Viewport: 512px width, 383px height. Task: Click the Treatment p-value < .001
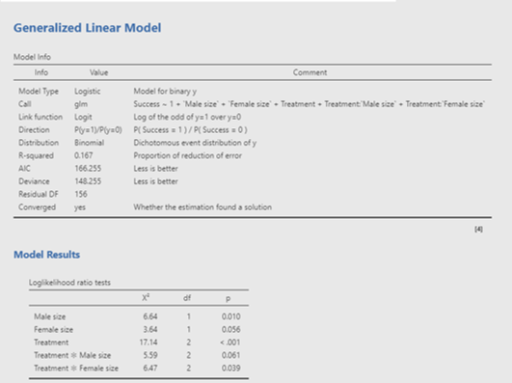pyautogui.click(x=229, y=342)
